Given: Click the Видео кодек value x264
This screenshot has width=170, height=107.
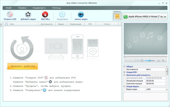Looking at the screenshot, I should [x=156, y=89].
